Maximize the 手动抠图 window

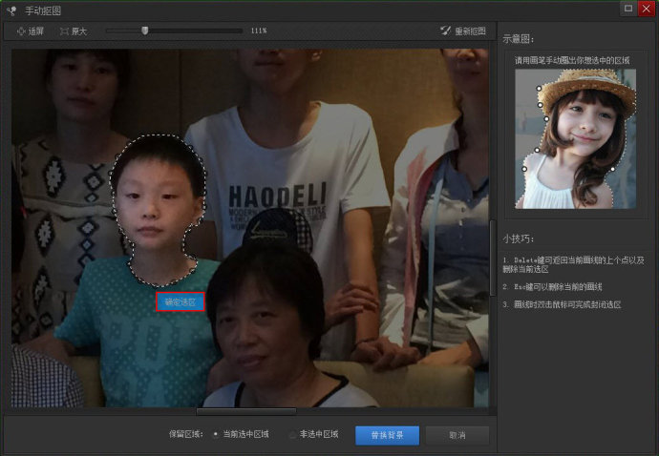point(627,9)
